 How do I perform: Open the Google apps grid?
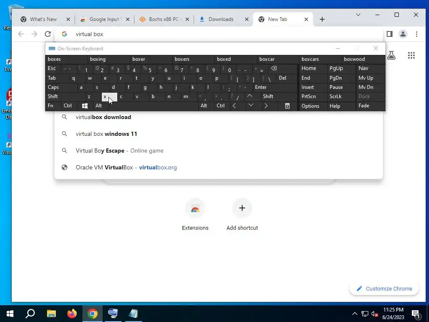[411, 55]
